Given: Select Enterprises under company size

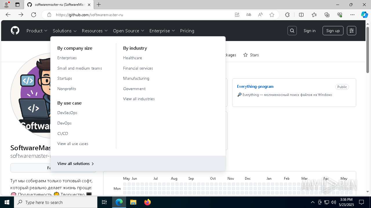Looking at the screenshot, I should [x=67, y=58].
